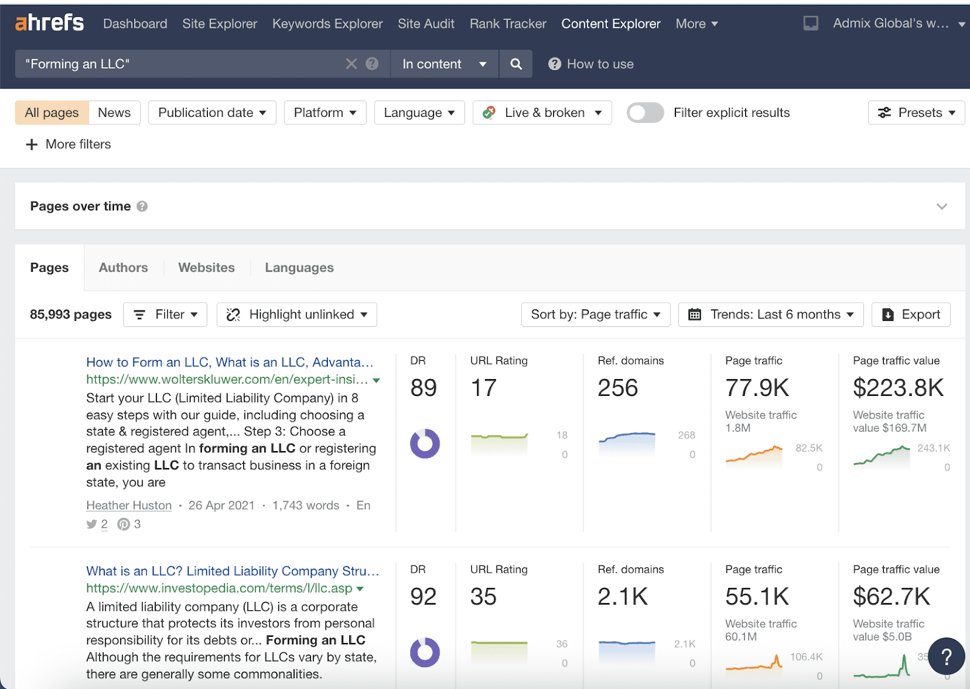Toggle Filter explicit results switch
This screenshot has width=970, height=689.
point(645,113)
